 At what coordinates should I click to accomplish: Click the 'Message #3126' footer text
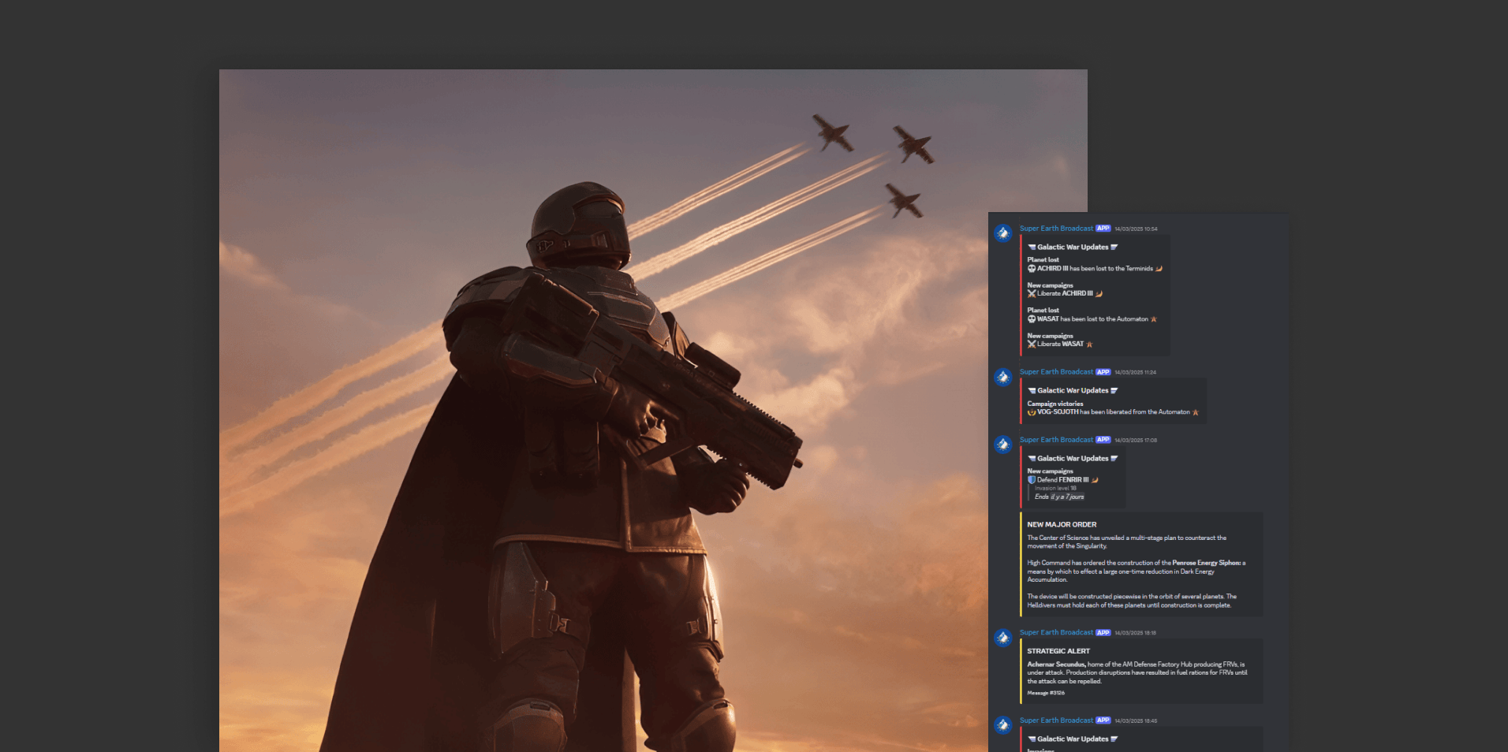click(x=1046, y=693)
